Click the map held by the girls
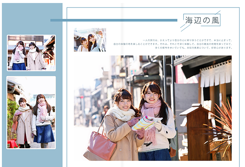Screen dimensions: 245x167 pos(146,123)
